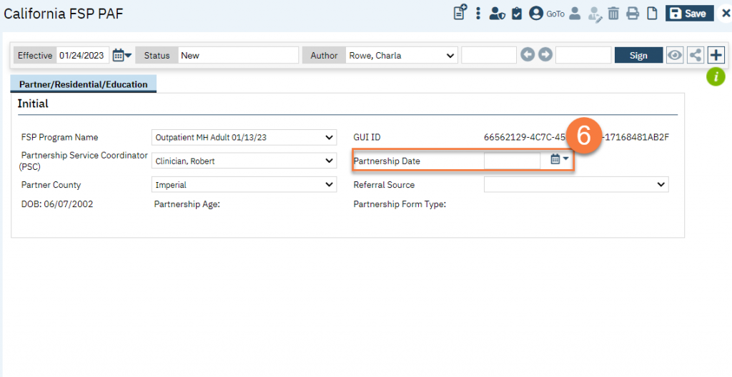Click the Partnership Date input field
Image resolution: width=732 pixels, height=377 pixels.
(x=512, y=161)
